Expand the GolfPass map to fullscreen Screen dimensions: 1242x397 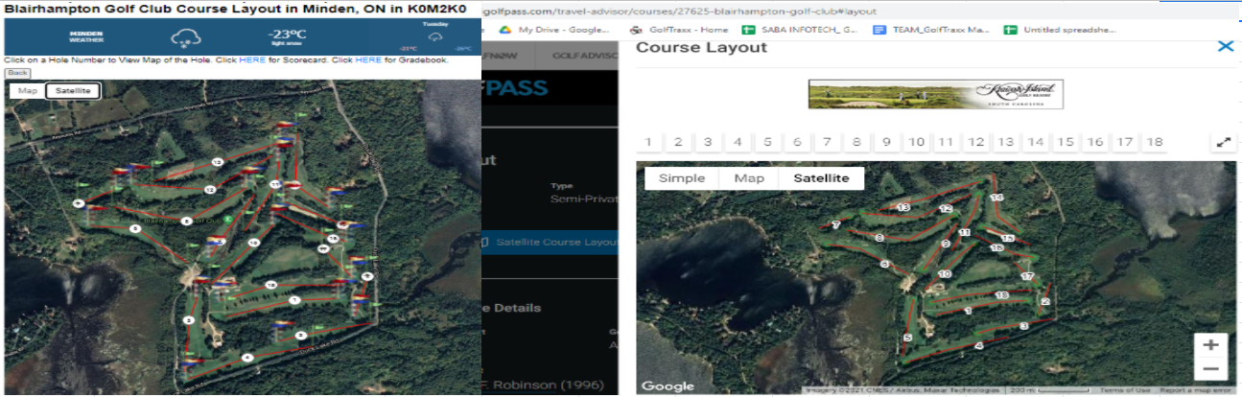[1223, 142]
